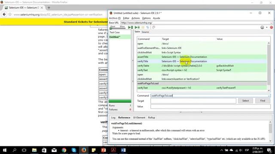The height and width of the screenshot is (154, 275).
Task: Open the Rollup tab
Action: coord(152,118)
